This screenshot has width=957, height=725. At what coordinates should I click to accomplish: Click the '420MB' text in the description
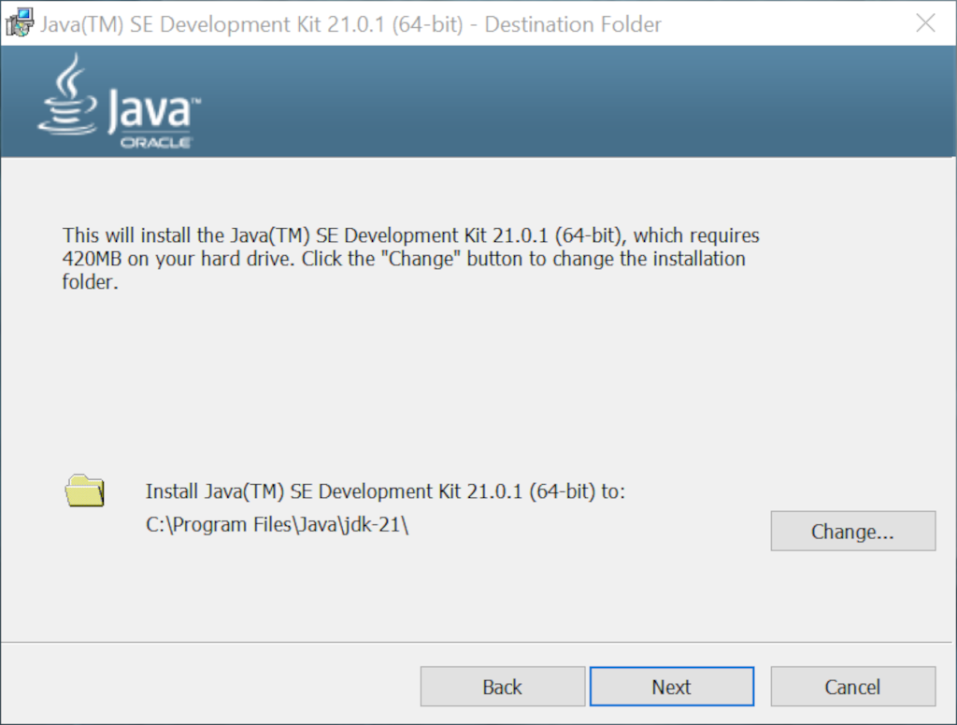pos(92,259)
